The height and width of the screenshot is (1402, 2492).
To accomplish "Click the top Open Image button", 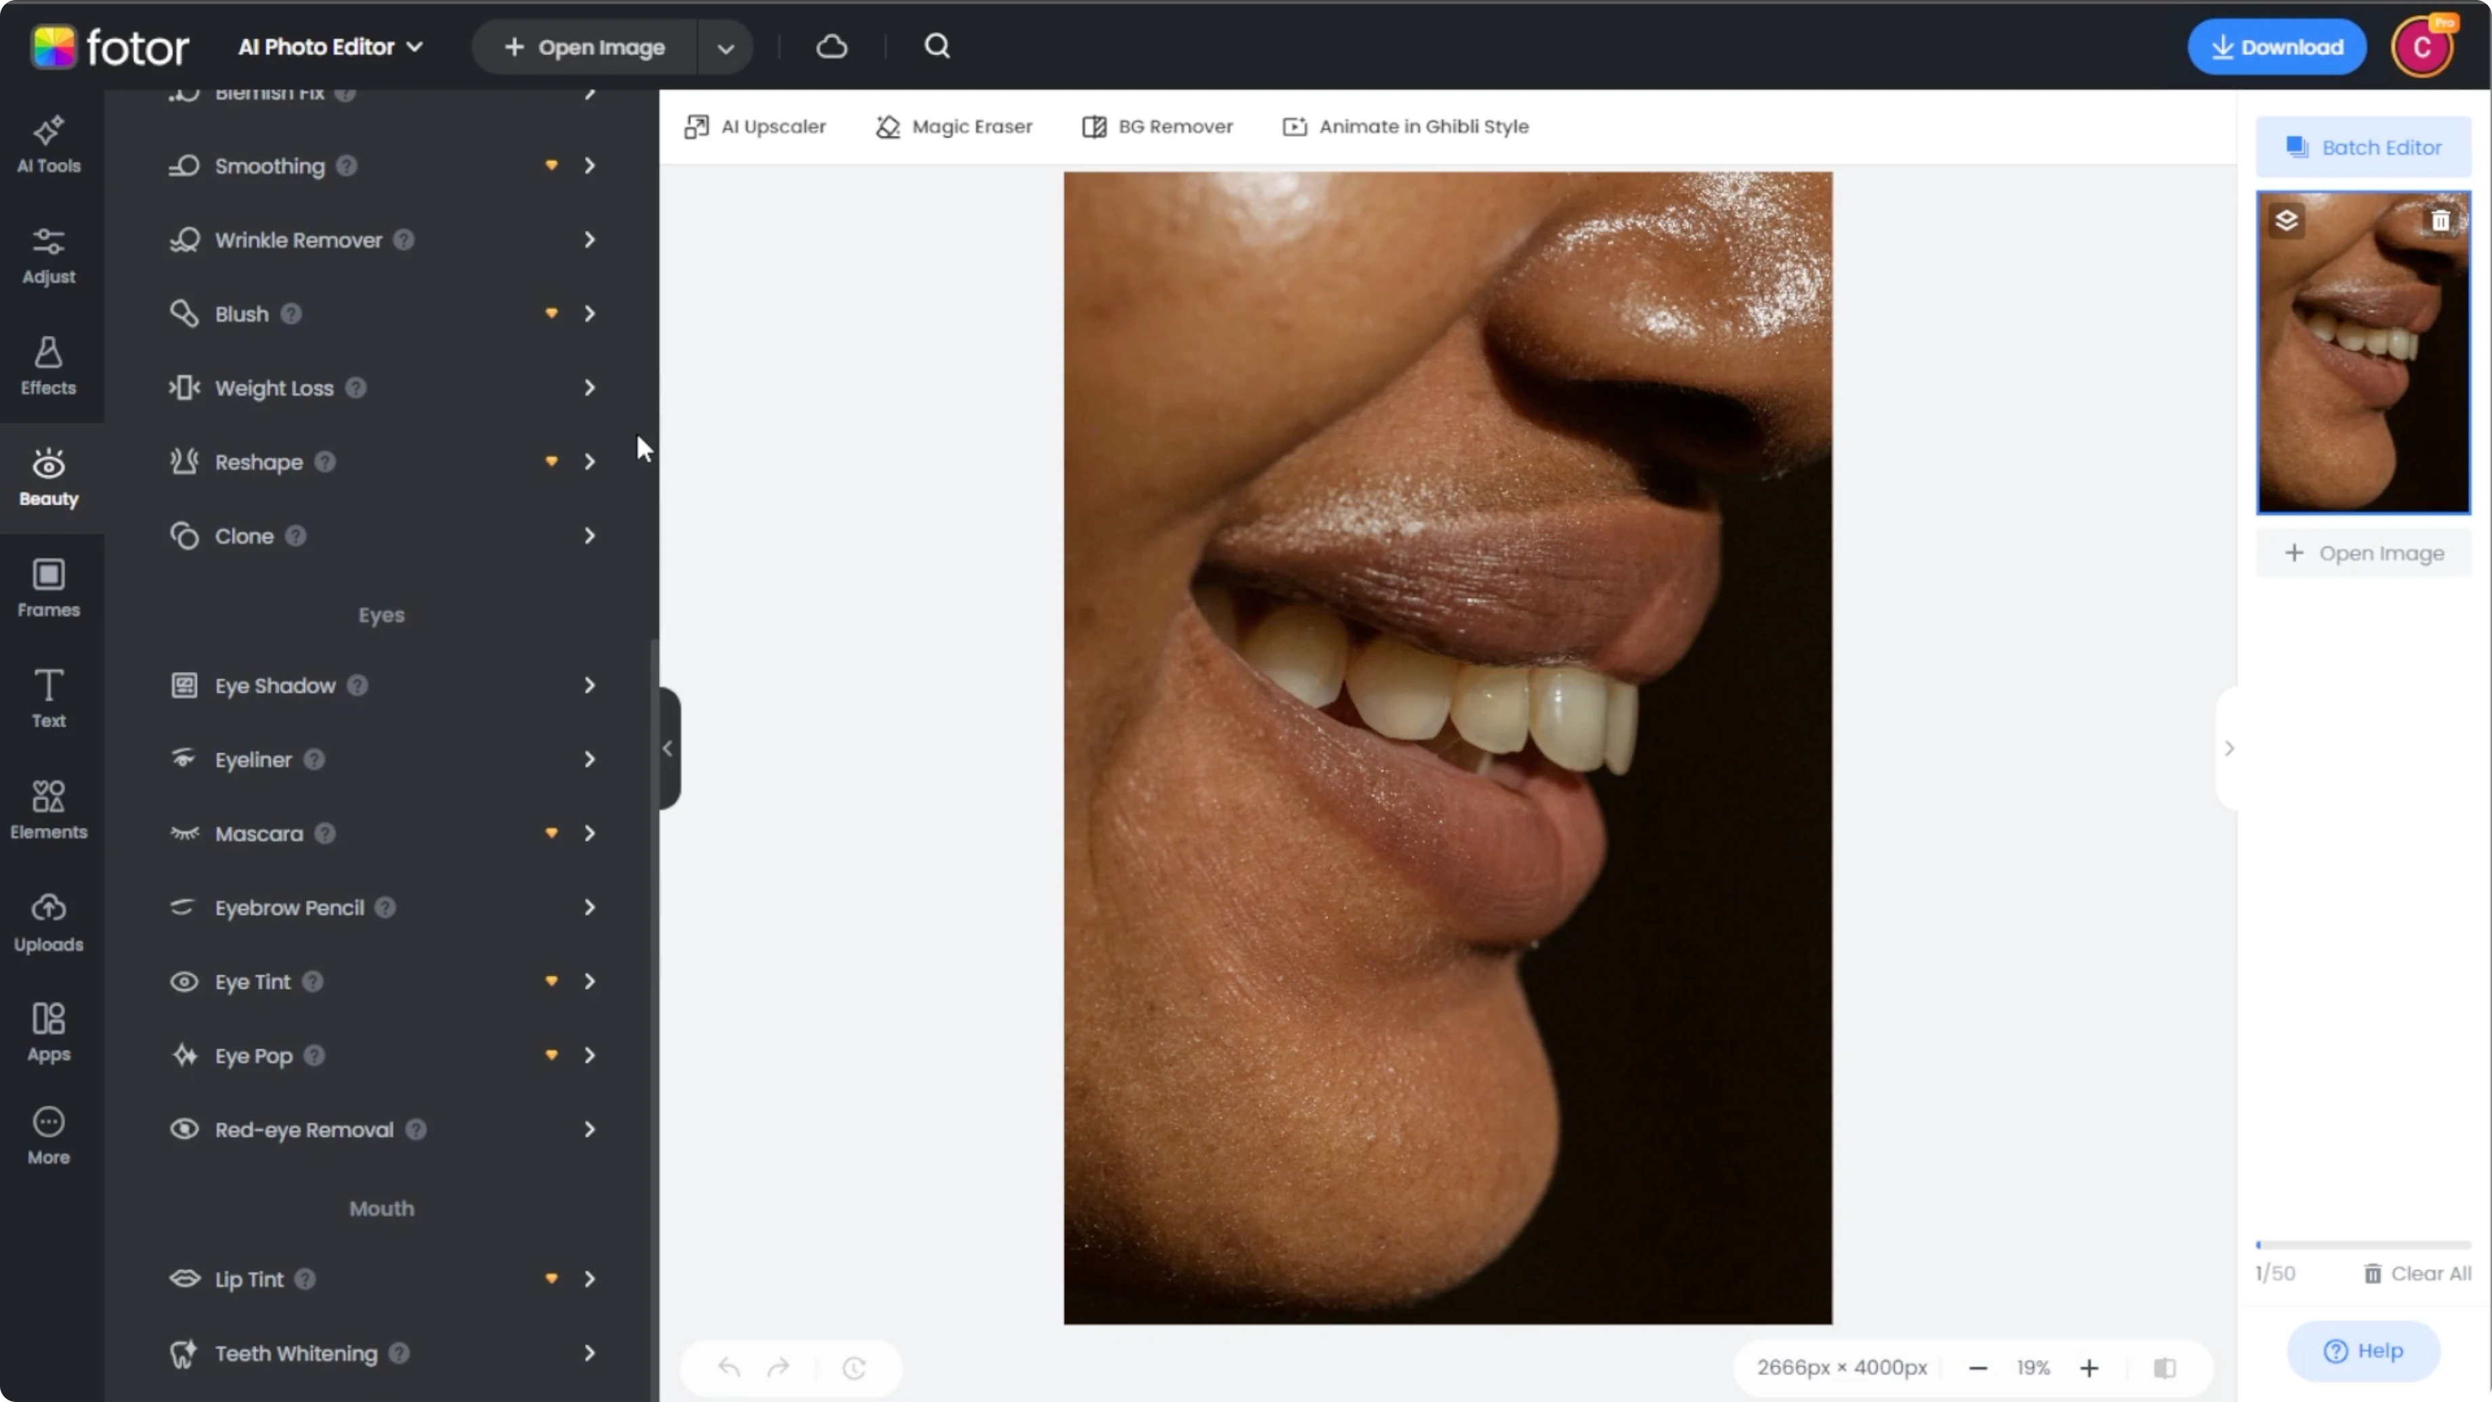I will 584,47.
